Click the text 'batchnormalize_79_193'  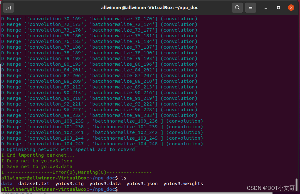click(122, 58)
